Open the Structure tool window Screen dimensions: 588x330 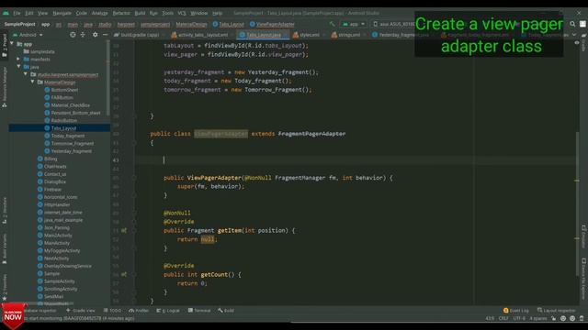point(5,210)
